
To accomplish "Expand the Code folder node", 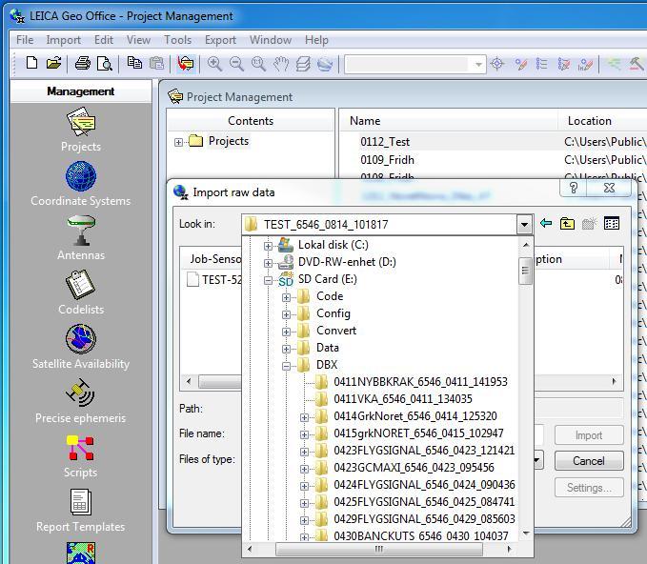I will coord(287,297).
